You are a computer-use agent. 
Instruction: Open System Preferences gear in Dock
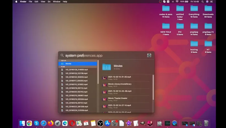[x=114, y=123]
